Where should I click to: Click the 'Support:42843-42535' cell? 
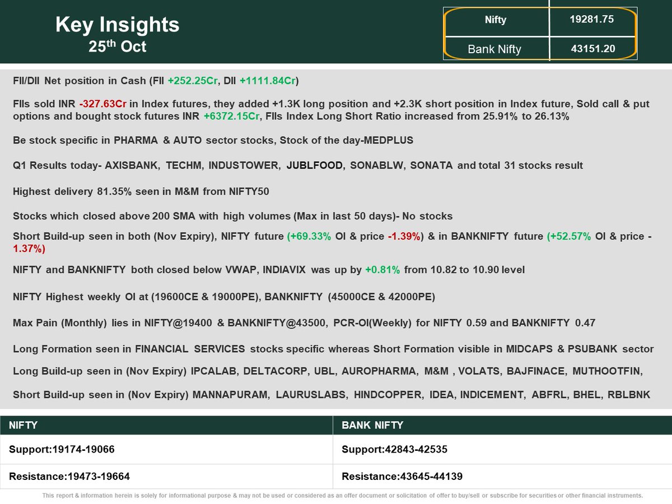[x=502, y=450]
